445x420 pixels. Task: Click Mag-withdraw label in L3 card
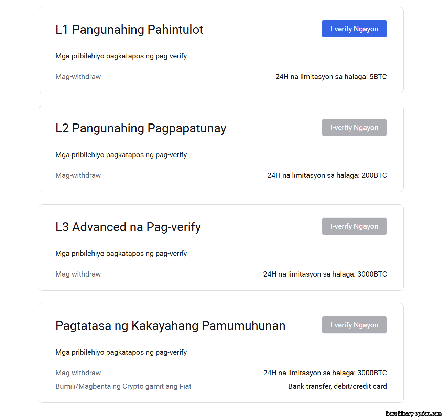pyautogui.click(x=78, y=274)
